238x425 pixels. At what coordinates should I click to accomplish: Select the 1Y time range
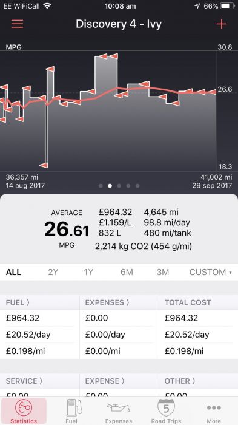[88, 272]
